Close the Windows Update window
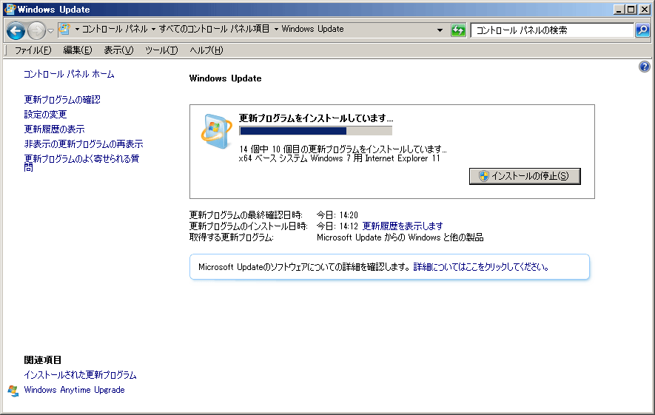The image size is (655, 415). point(645,9)
